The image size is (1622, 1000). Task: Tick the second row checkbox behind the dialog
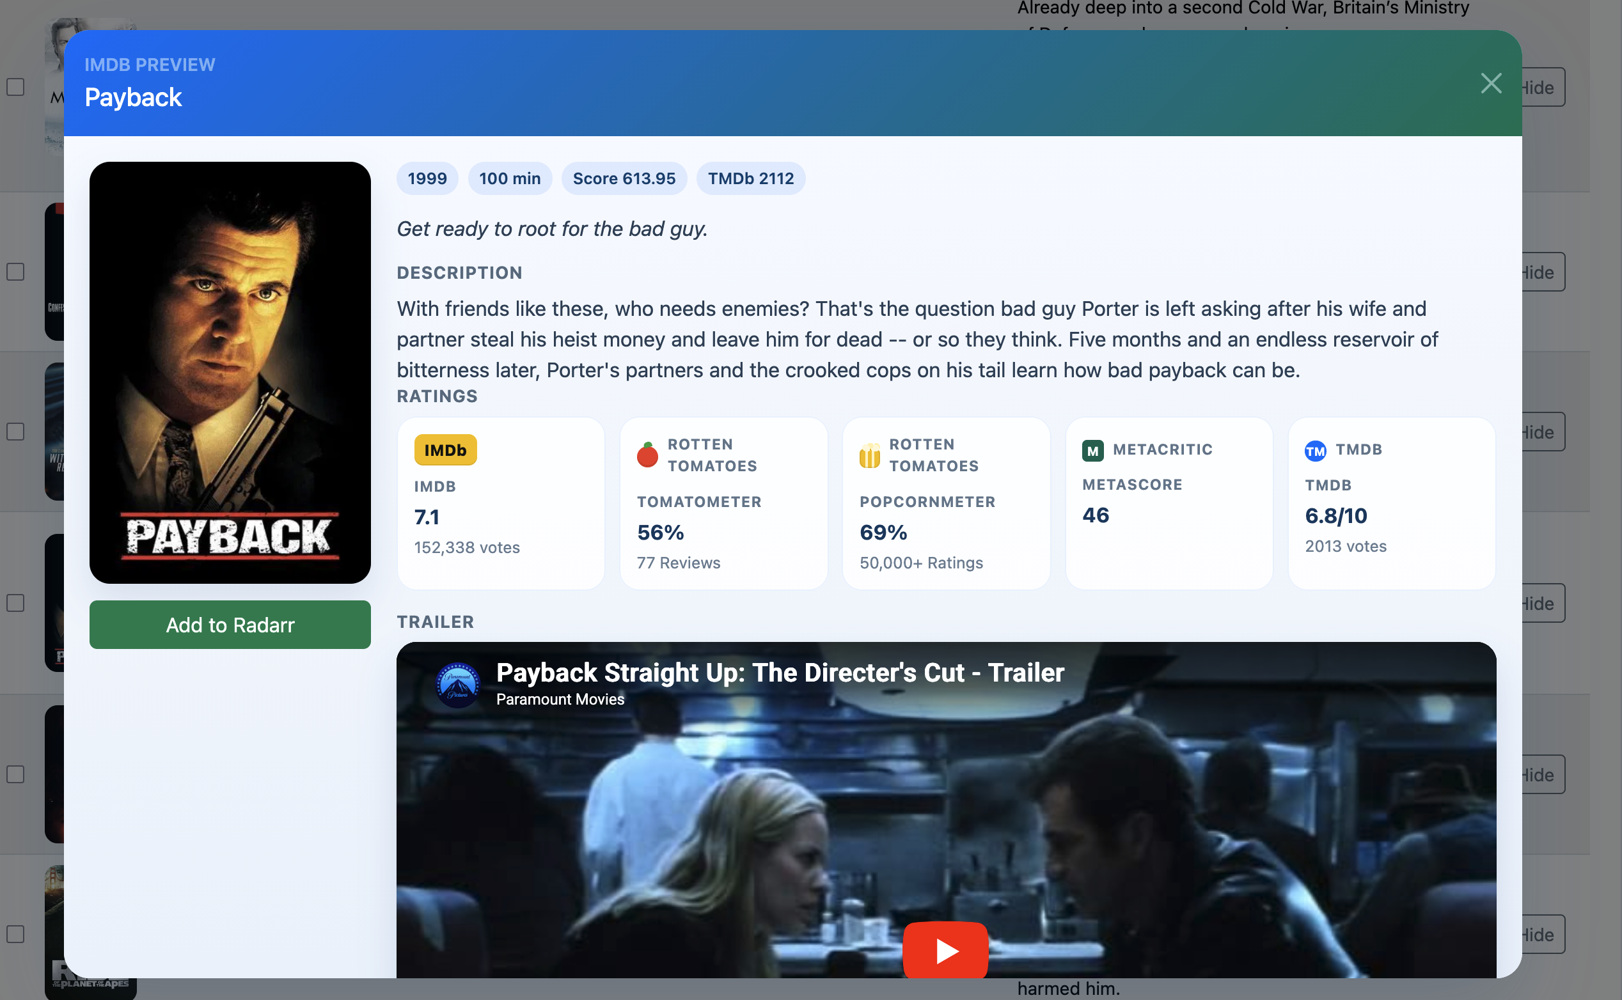pos(16,272)
